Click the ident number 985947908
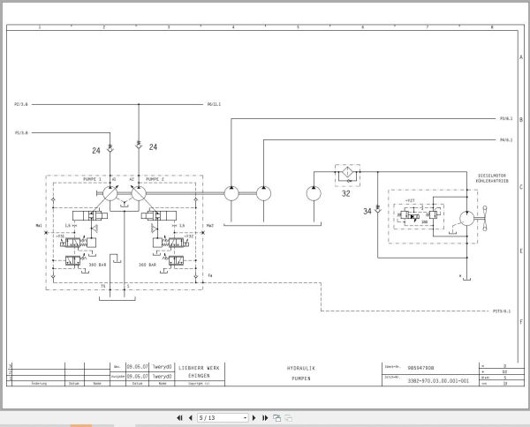The image size is (530, 427). click(x=420, y=368)
